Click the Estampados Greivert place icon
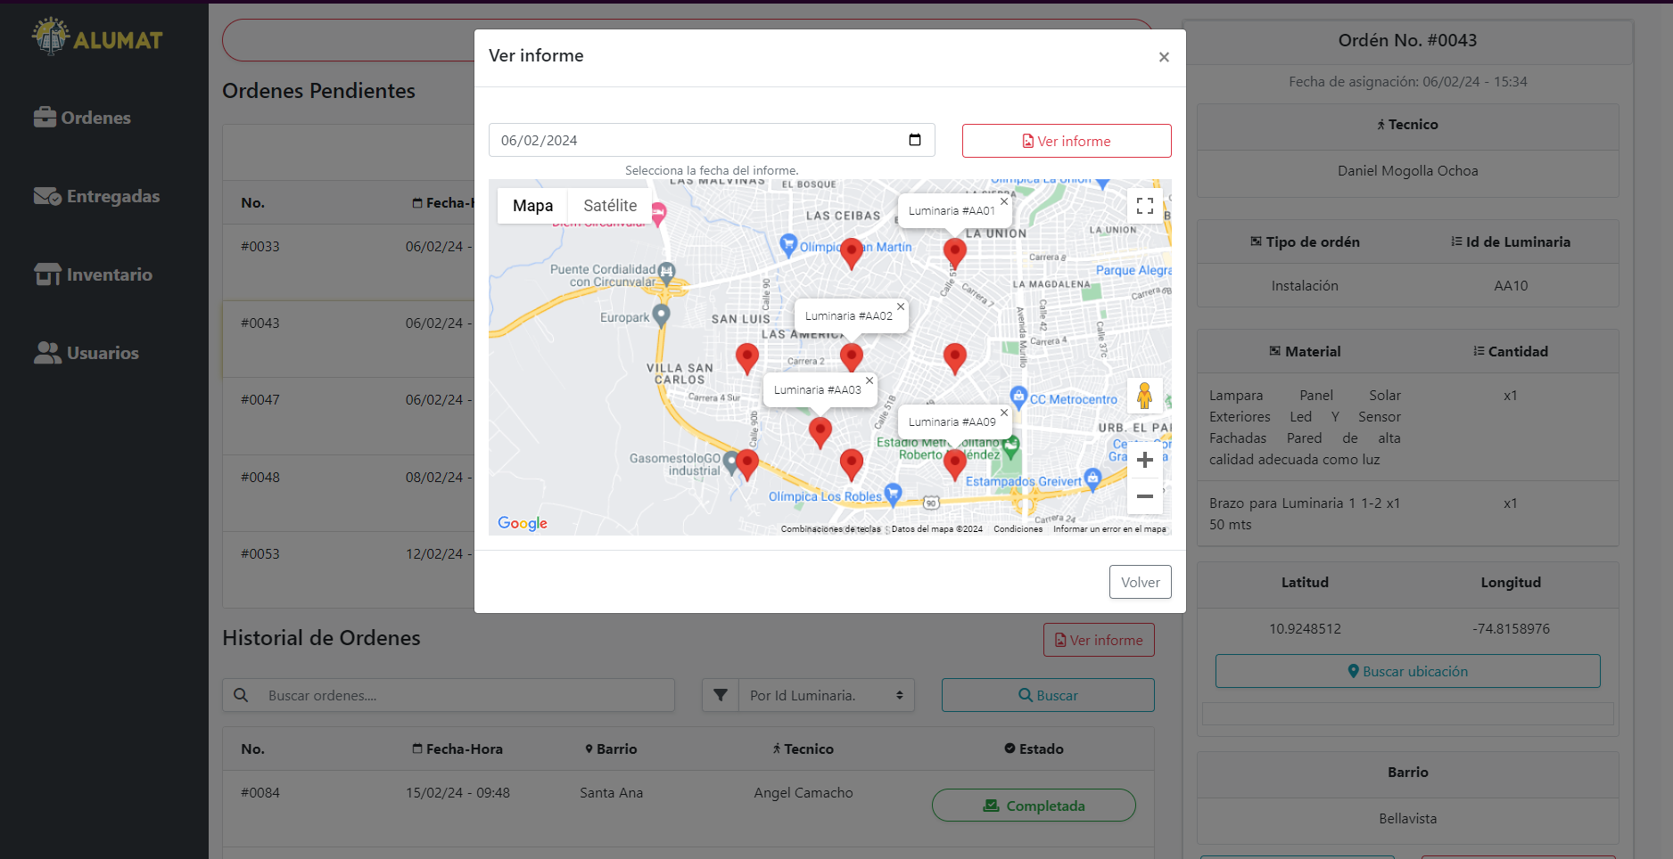This screenshot has height=859, width=1673. point(1092,479)
